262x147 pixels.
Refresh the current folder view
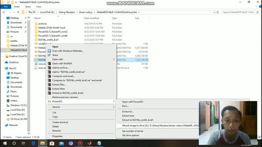pos(217,12)
